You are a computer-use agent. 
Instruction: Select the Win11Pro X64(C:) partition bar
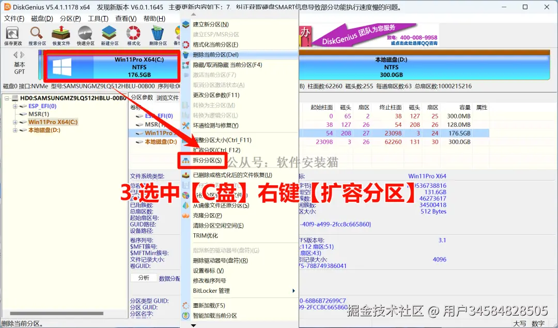[112, 67]
